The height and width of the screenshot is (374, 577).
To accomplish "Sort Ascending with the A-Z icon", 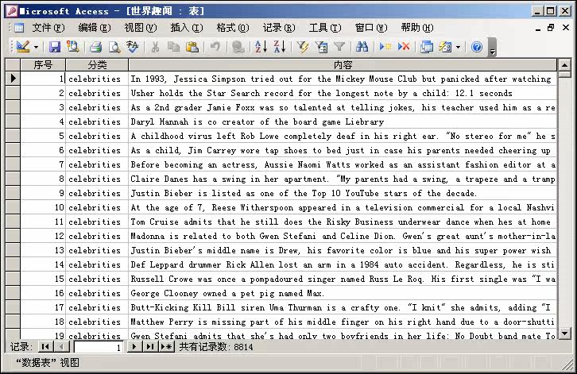I will (x=261, y=47).
